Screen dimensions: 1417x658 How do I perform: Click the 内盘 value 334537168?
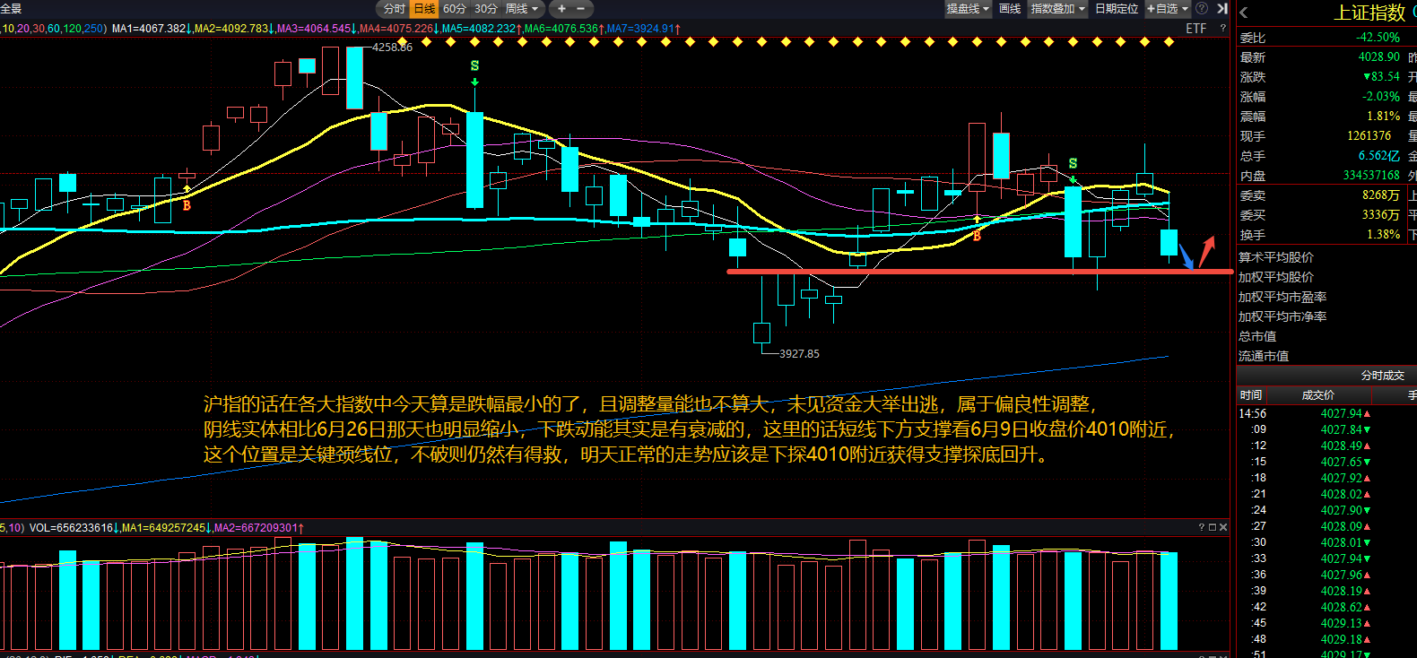(x=1371, y=175)
